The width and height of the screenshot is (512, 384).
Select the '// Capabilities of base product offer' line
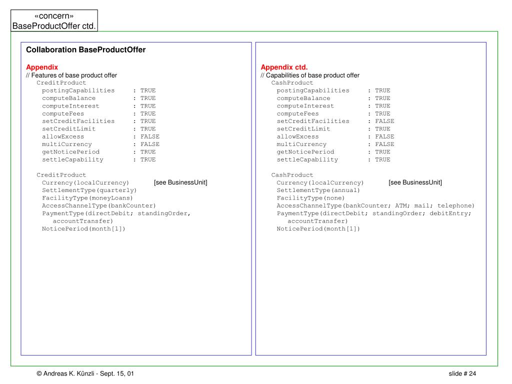[310, 75]
